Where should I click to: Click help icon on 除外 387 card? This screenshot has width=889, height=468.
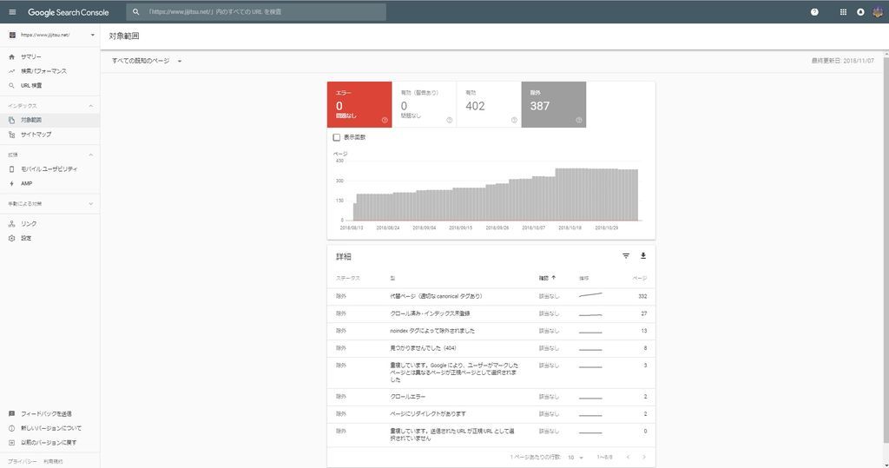pos(578,120)
